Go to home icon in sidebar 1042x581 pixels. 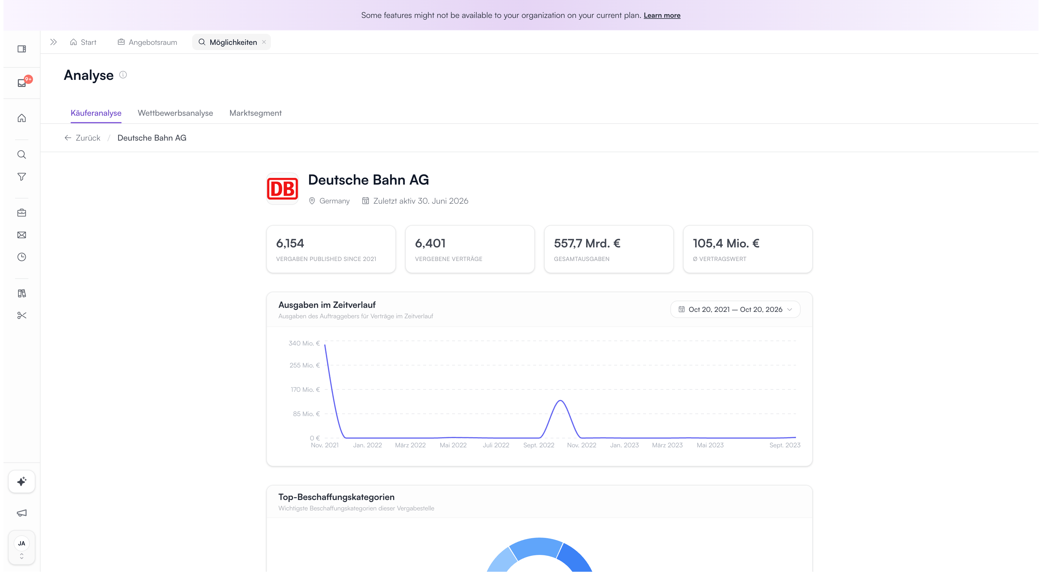(22, 118)
